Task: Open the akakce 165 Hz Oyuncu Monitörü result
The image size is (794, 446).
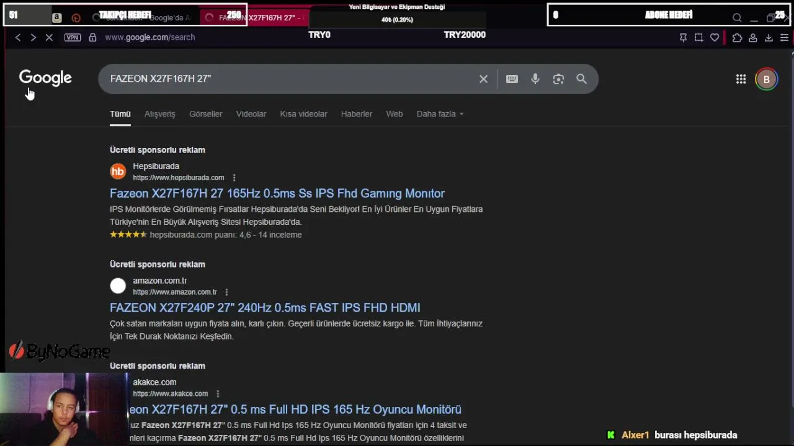Action: pyautogui.click(x=295, y=409)
